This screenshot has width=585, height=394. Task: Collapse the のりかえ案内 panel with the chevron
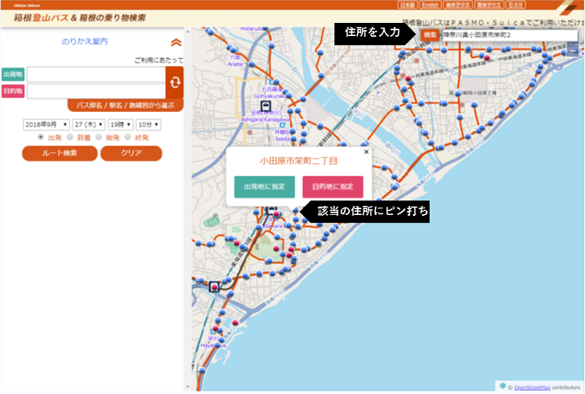click(176, 43)
